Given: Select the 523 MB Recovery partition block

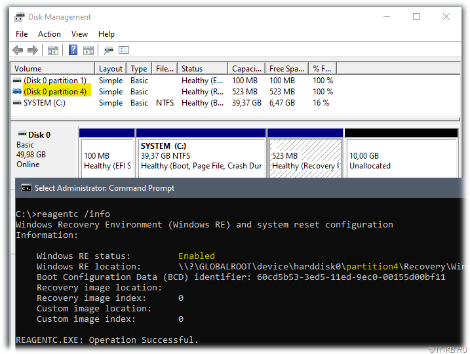Looking at the screenshot, I should (x=305, y=153).
